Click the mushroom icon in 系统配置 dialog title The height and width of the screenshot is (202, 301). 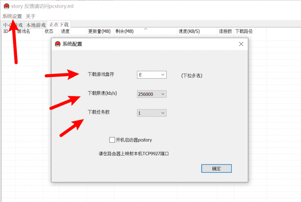coord(58,44)
